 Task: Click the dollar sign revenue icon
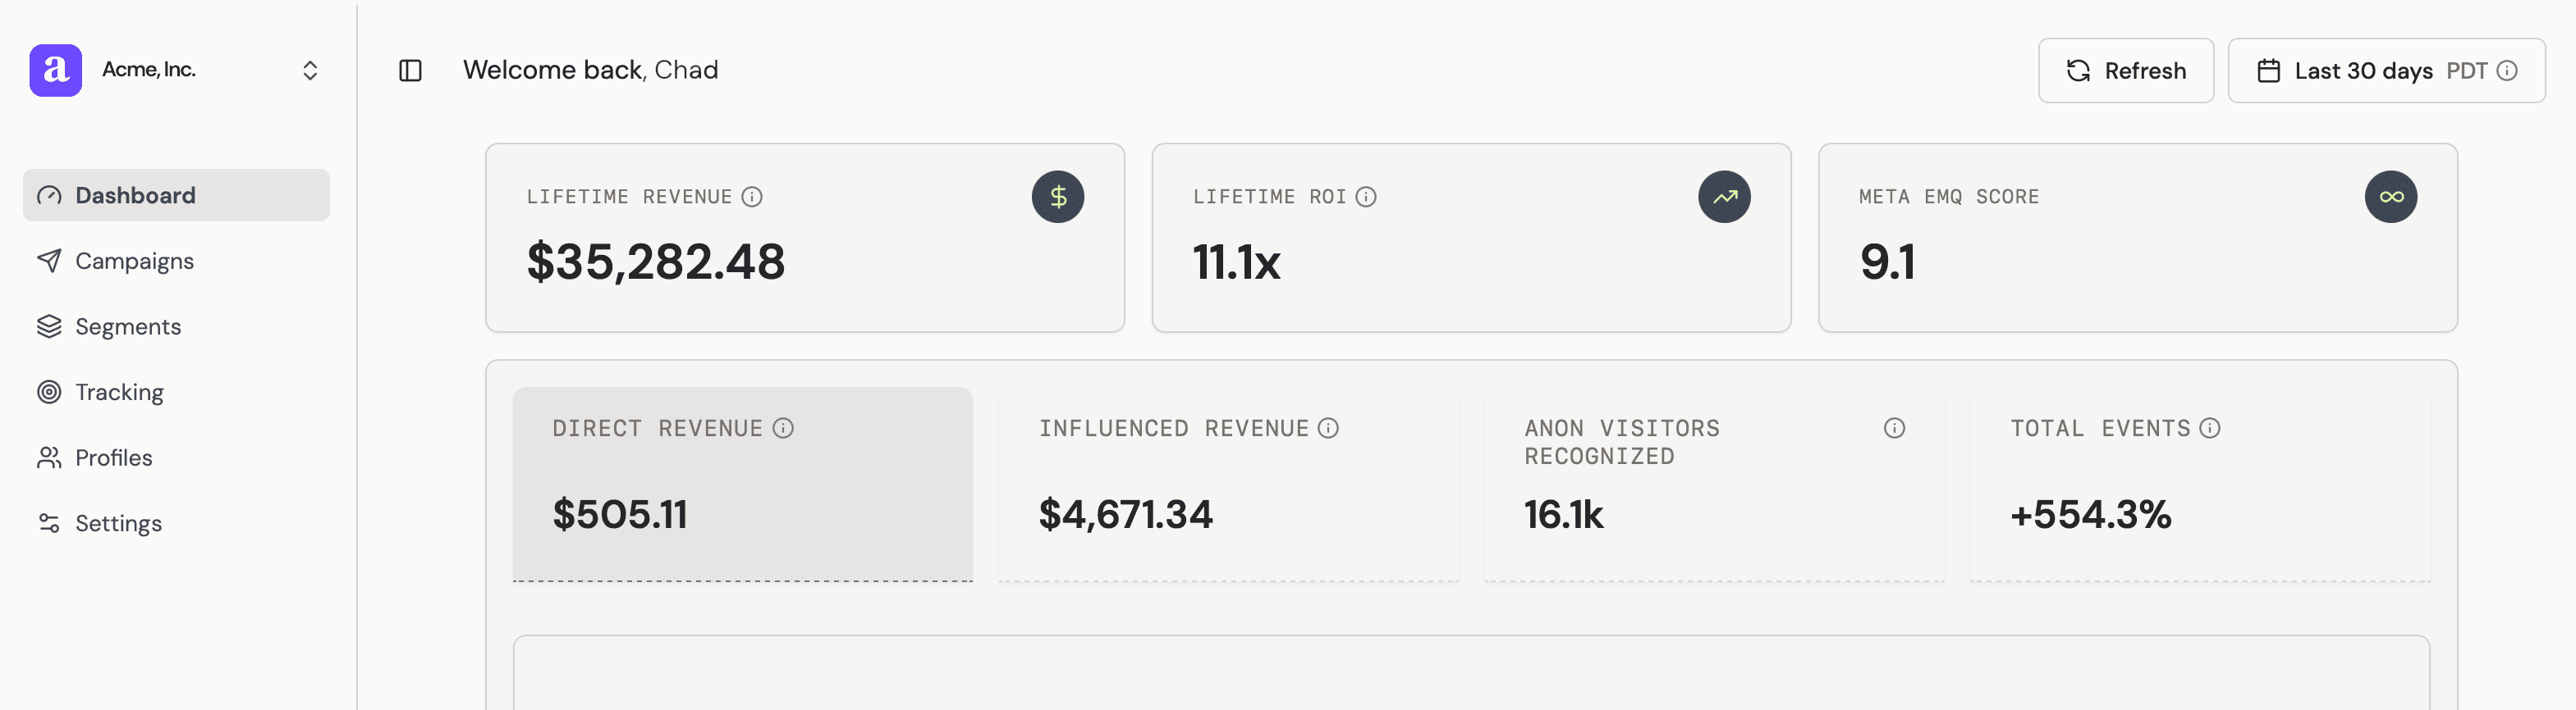1058,197
